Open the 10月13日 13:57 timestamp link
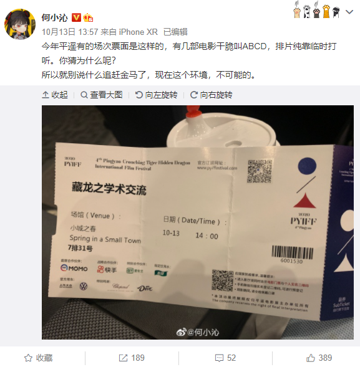 tap(70, 32)
